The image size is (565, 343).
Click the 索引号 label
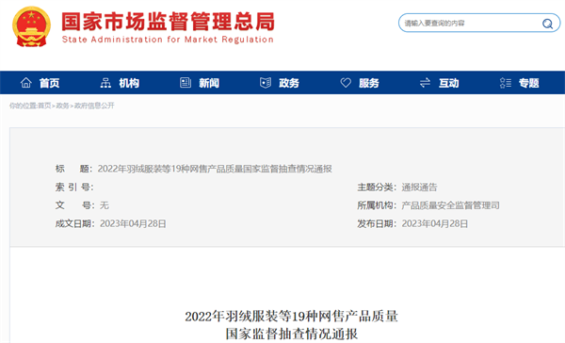click(x=74, y=187)
